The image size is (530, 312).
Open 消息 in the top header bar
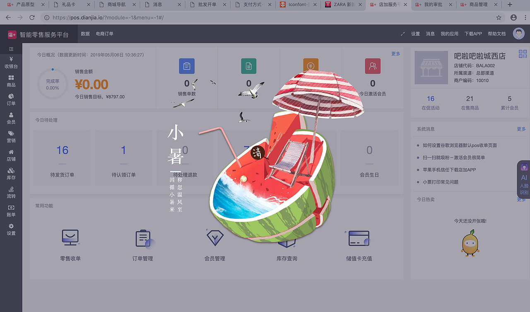[430, 34]
